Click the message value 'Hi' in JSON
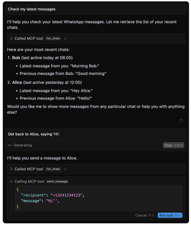Screen dimensions: 191x225 pos(53,201)
